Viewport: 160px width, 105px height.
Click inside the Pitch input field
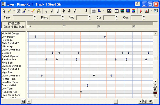pos(55,18)
